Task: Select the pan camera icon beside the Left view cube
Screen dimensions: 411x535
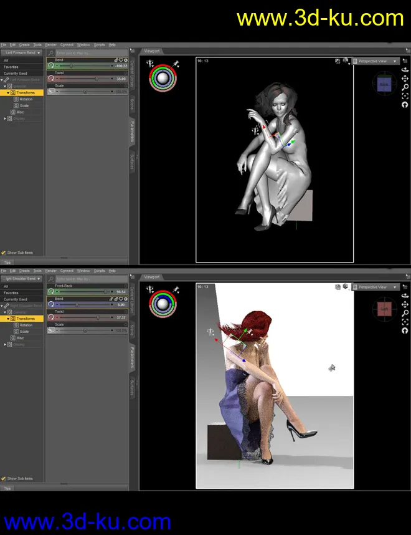Action: [x=405, y=306]
